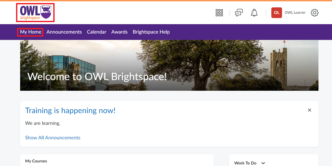
Task: Open the admin tools gear icon
Action: click(314, 13)
